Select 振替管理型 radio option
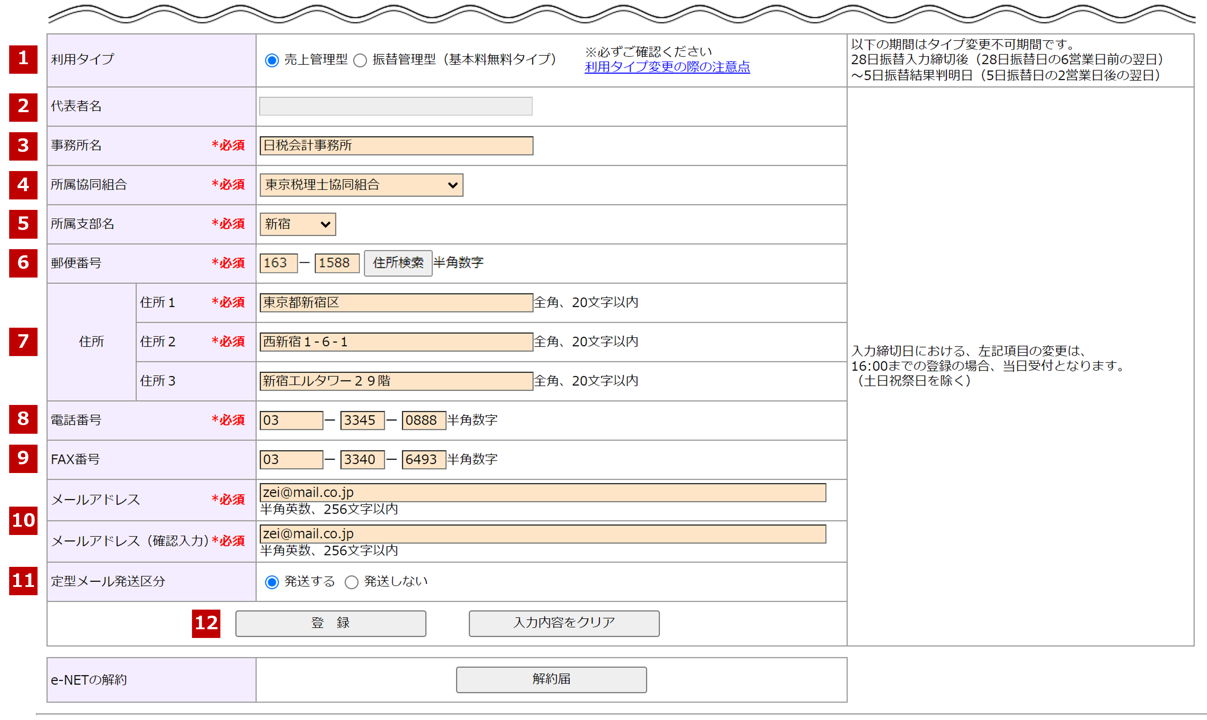Image resolution: width=1207 pixels, height=720 pixels. 360,61
